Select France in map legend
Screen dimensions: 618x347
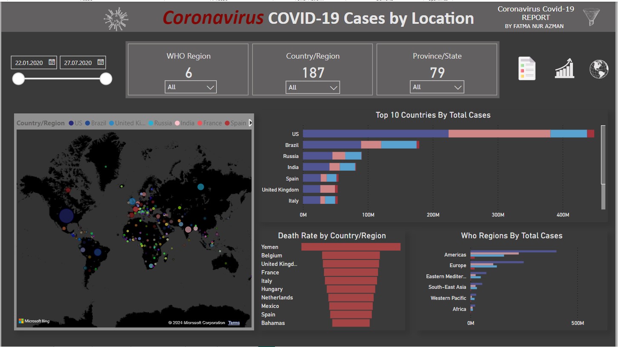pyautogui.click(x=209, y=123)
